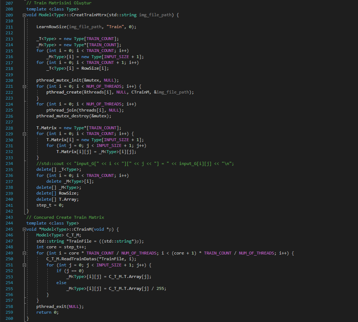The image size is (358, 322).
Task: Fold the inner j loop at line 251
Action: 24,265
